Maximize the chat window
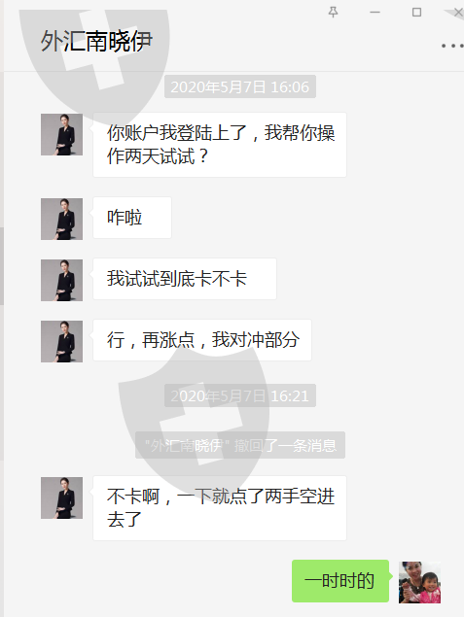This screenshot has width=464, height=617. [416, 13]
